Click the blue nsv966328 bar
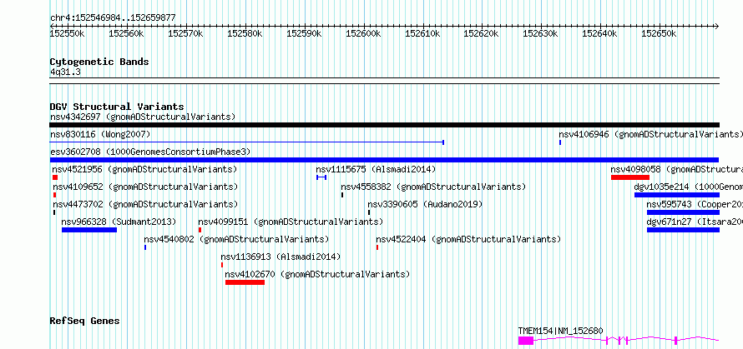The image size is (743, 349). point(89,230)
